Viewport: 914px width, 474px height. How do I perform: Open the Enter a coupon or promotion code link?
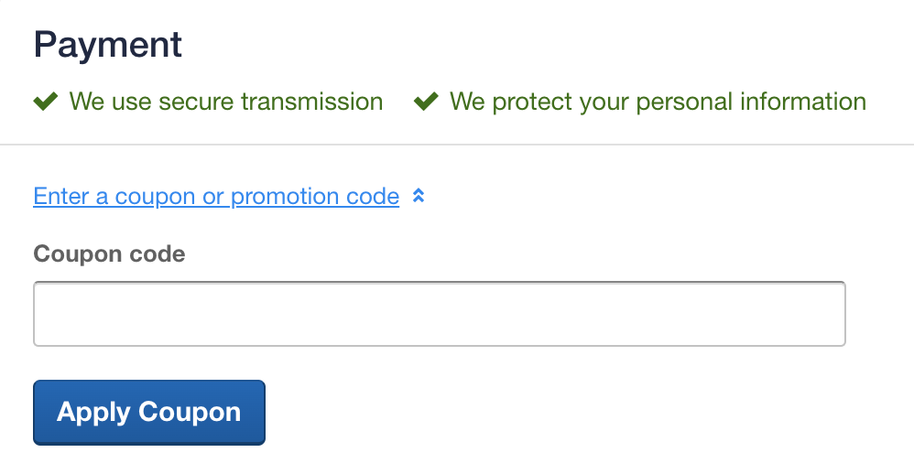click(216, 196)
